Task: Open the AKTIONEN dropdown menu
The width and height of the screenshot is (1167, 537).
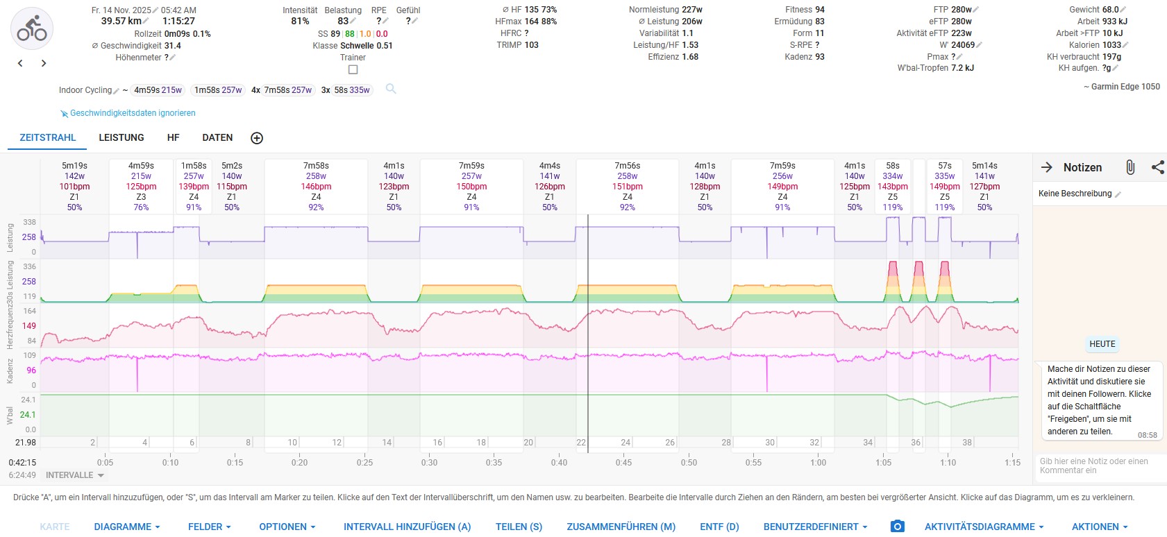Action: point(1100,527)
